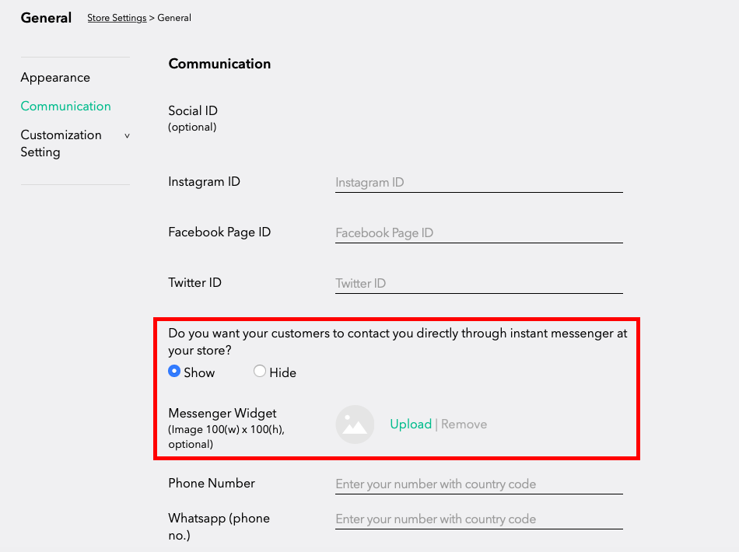Click the Social ID (optional) label

pos(193,118)
